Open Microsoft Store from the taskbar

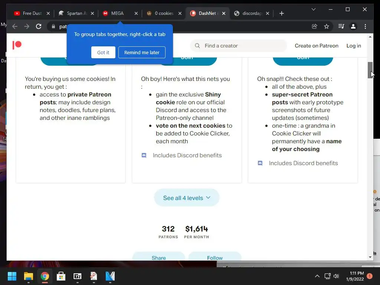[61, 276]
